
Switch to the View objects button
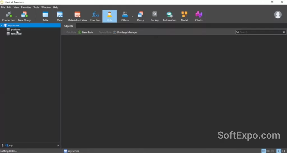pos(60,17)
